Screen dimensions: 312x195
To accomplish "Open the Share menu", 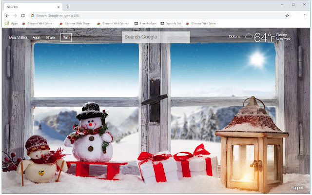I will (50, 38).
